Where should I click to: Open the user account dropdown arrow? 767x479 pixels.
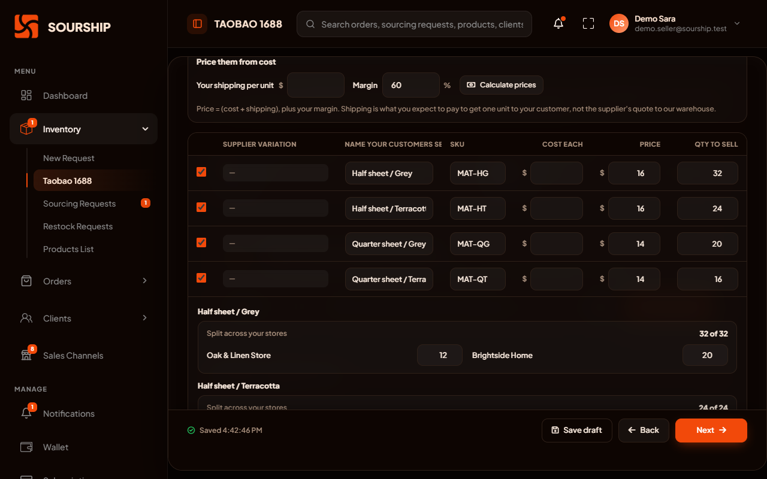coord(737,24)
